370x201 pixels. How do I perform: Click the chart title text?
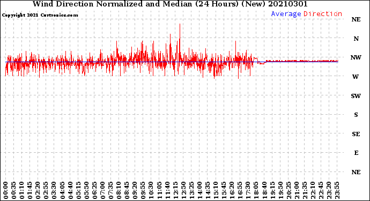click(x=170, y=4)
